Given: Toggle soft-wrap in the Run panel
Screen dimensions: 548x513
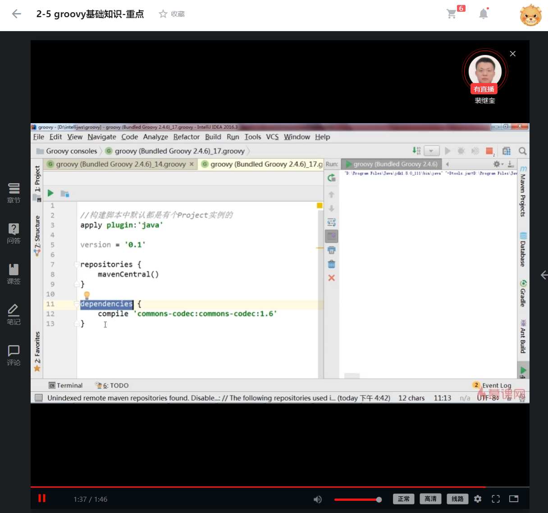Looking at the screenshot, I should point(332,222).
